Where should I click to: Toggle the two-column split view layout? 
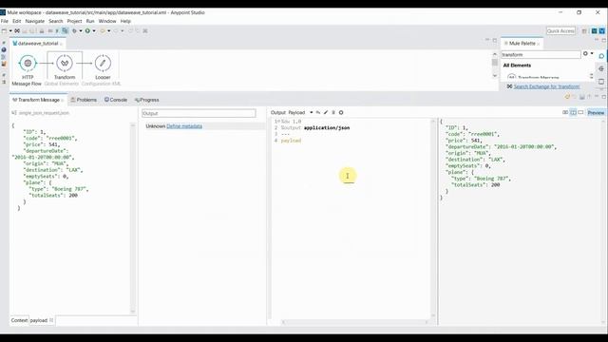[573, 112]
